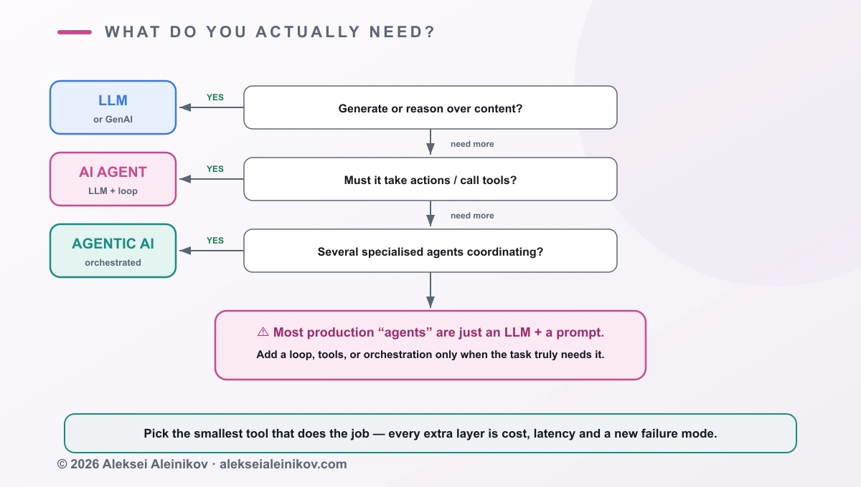Click the pink 'Most production agents' warning box
The width and height of the screenshot is (861, 487).
coord(430,344)
